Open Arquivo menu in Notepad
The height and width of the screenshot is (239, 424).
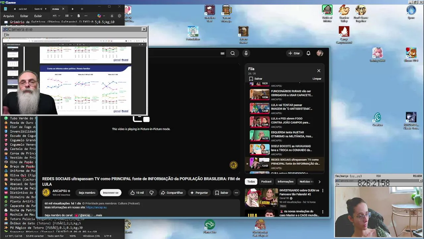(9, 16)
